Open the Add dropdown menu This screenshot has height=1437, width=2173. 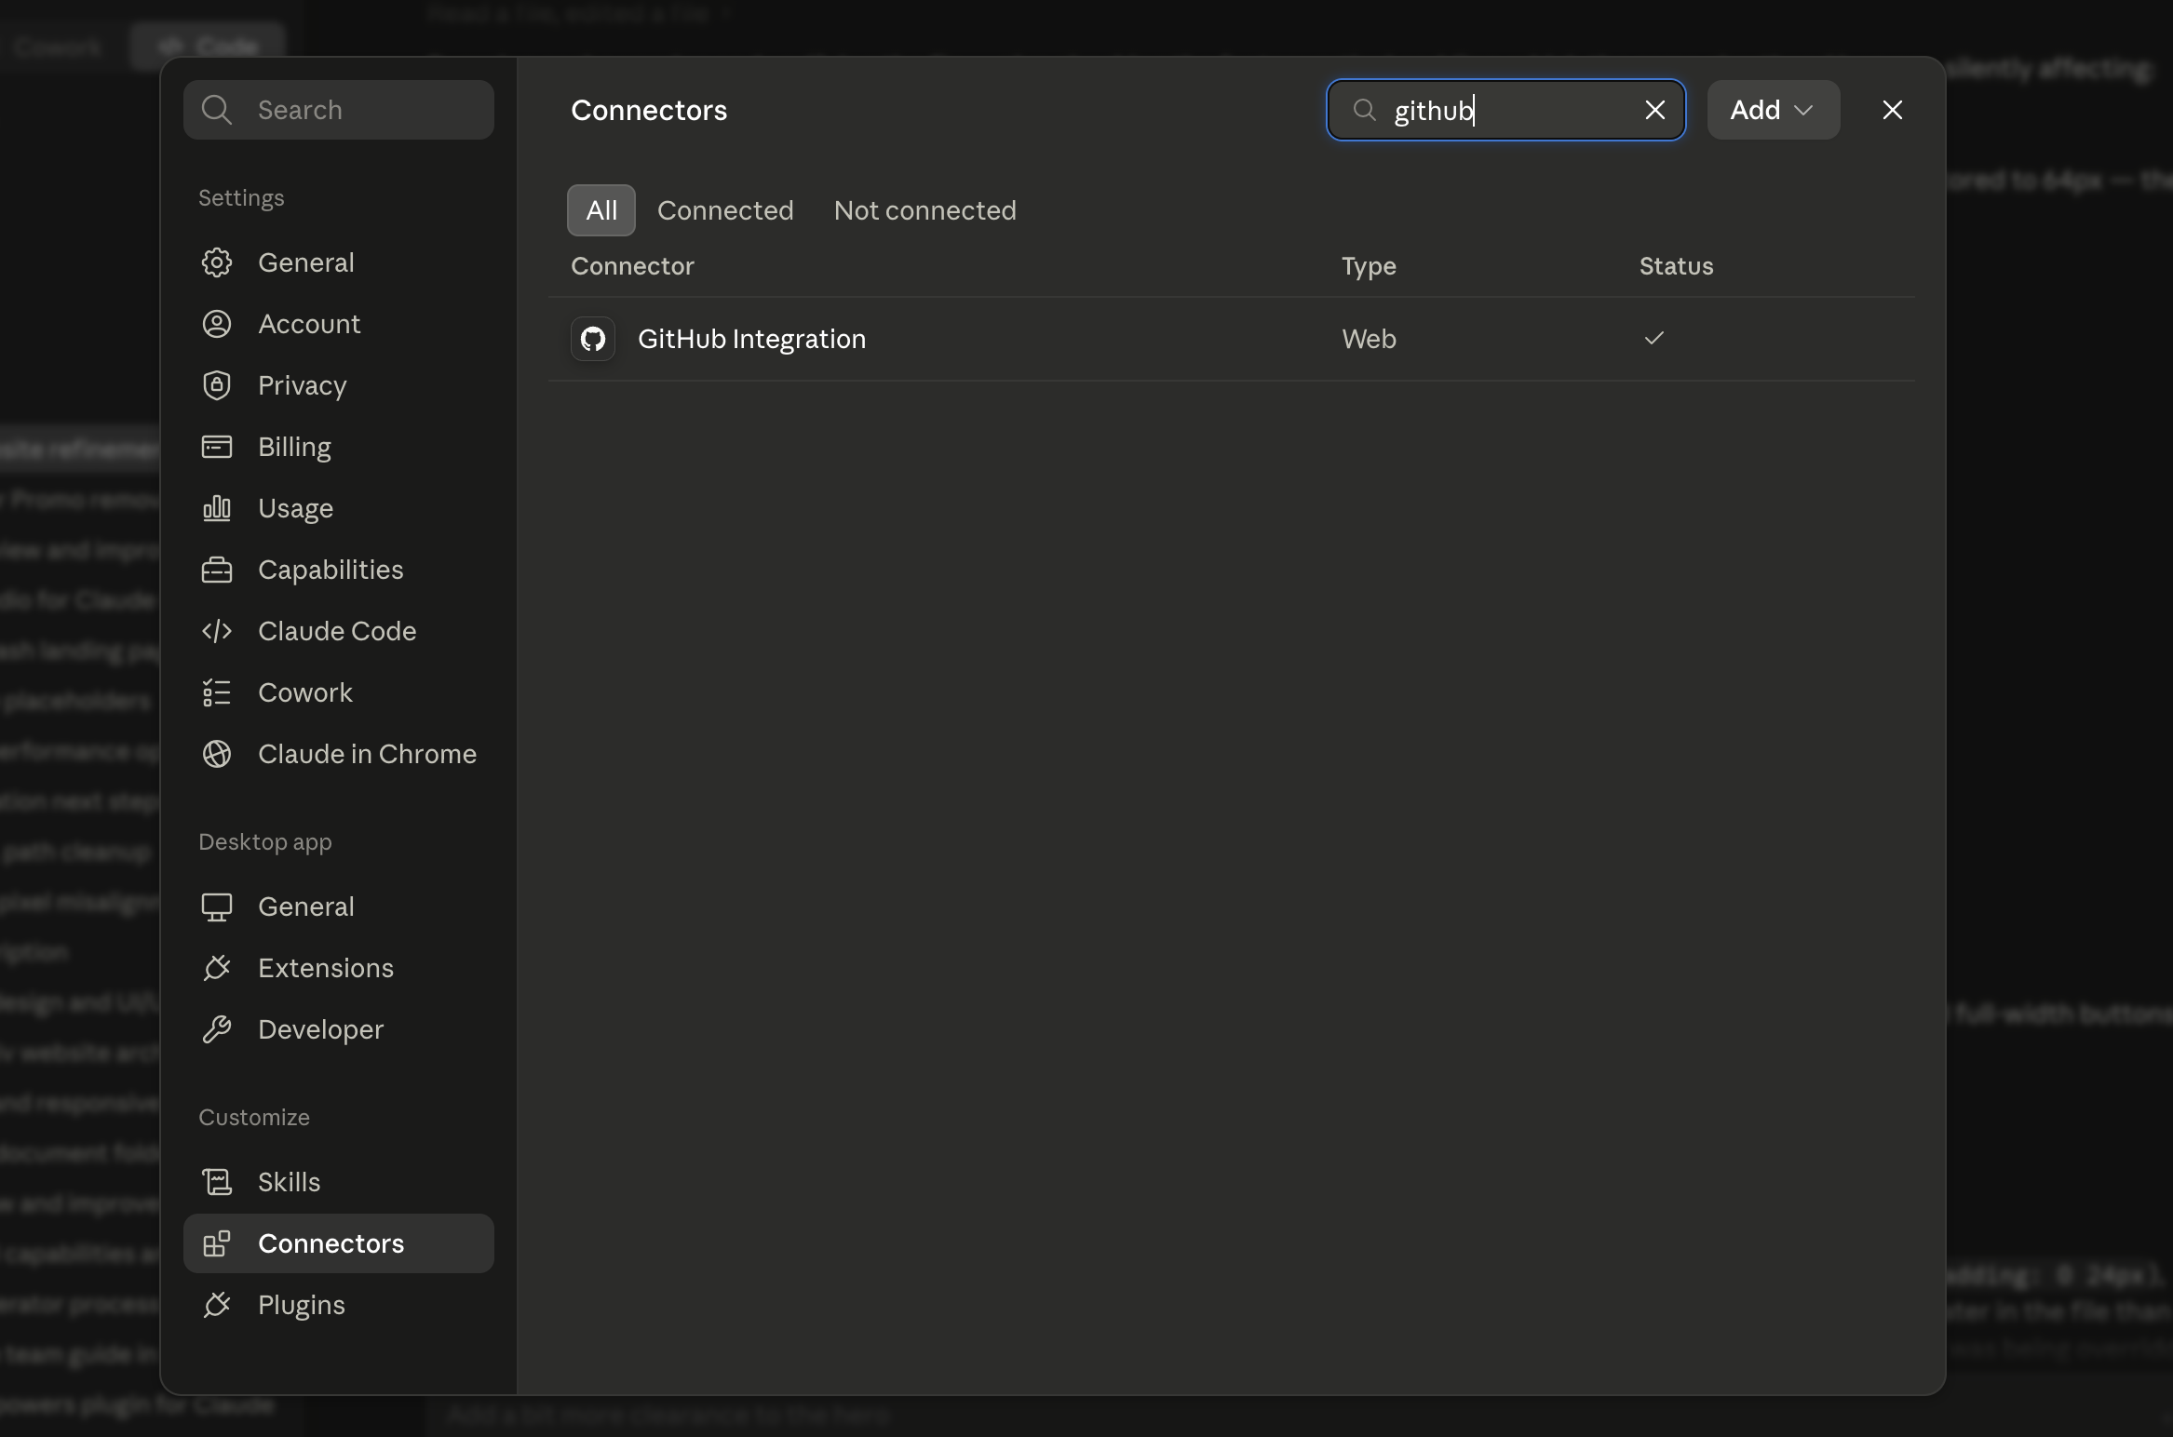tap(1773, 110)
